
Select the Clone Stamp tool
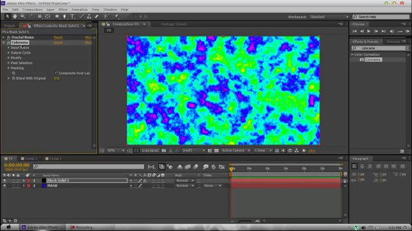pos(89,17)
